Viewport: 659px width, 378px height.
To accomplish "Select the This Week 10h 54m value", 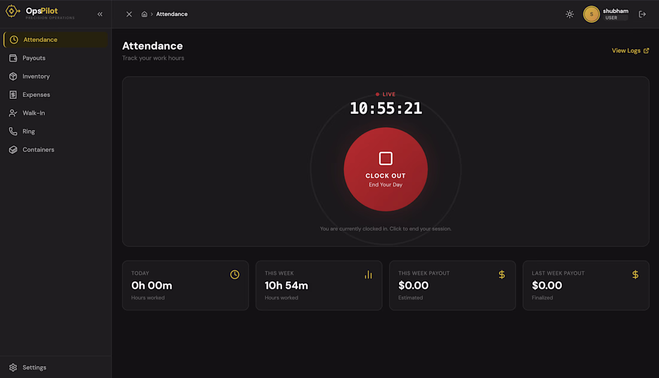I will click(x=286, y=286).
